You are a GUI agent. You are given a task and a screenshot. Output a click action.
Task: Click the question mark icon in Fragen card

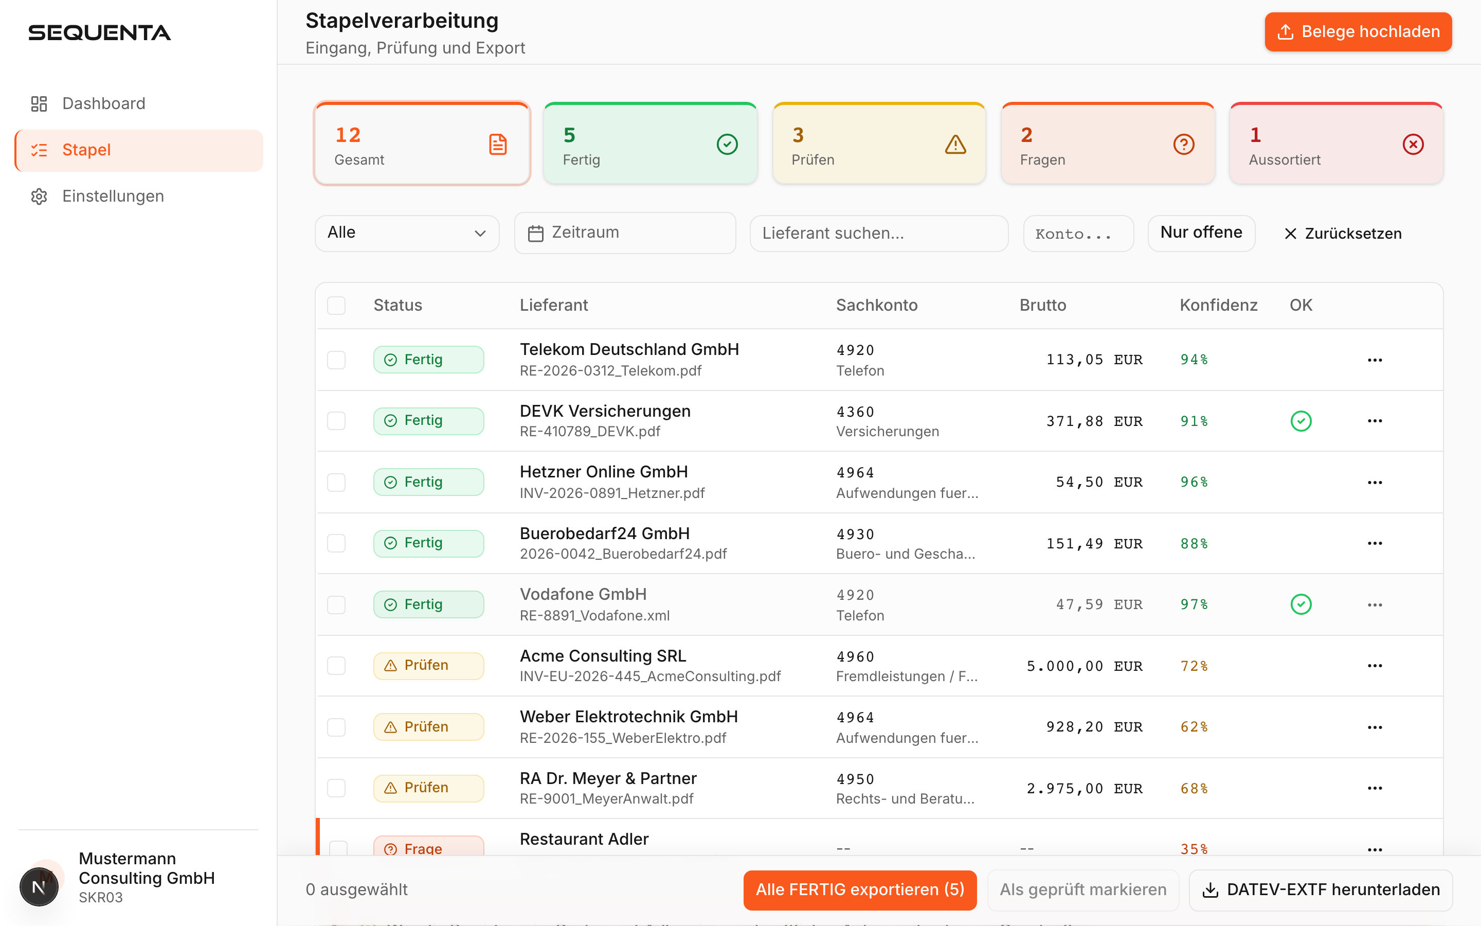click(1184, 145)
